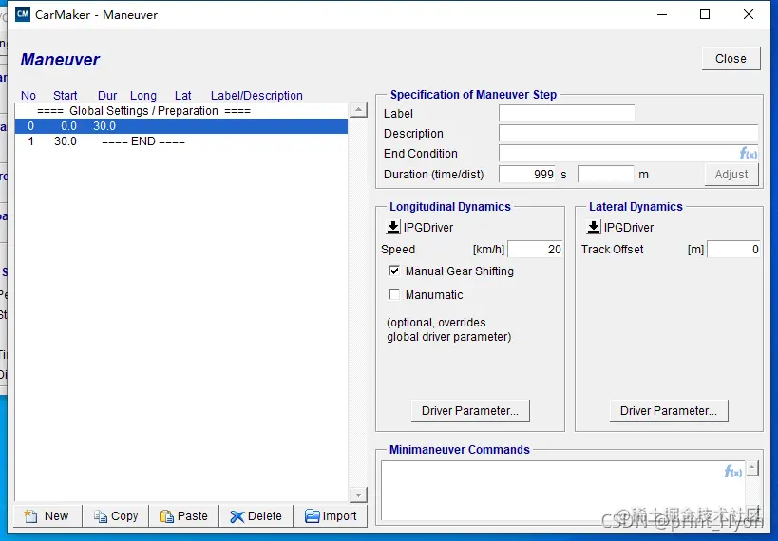Uncheck Manual Gear Shifting
Screen dimensions: 778x541
[x=394, y=270]
